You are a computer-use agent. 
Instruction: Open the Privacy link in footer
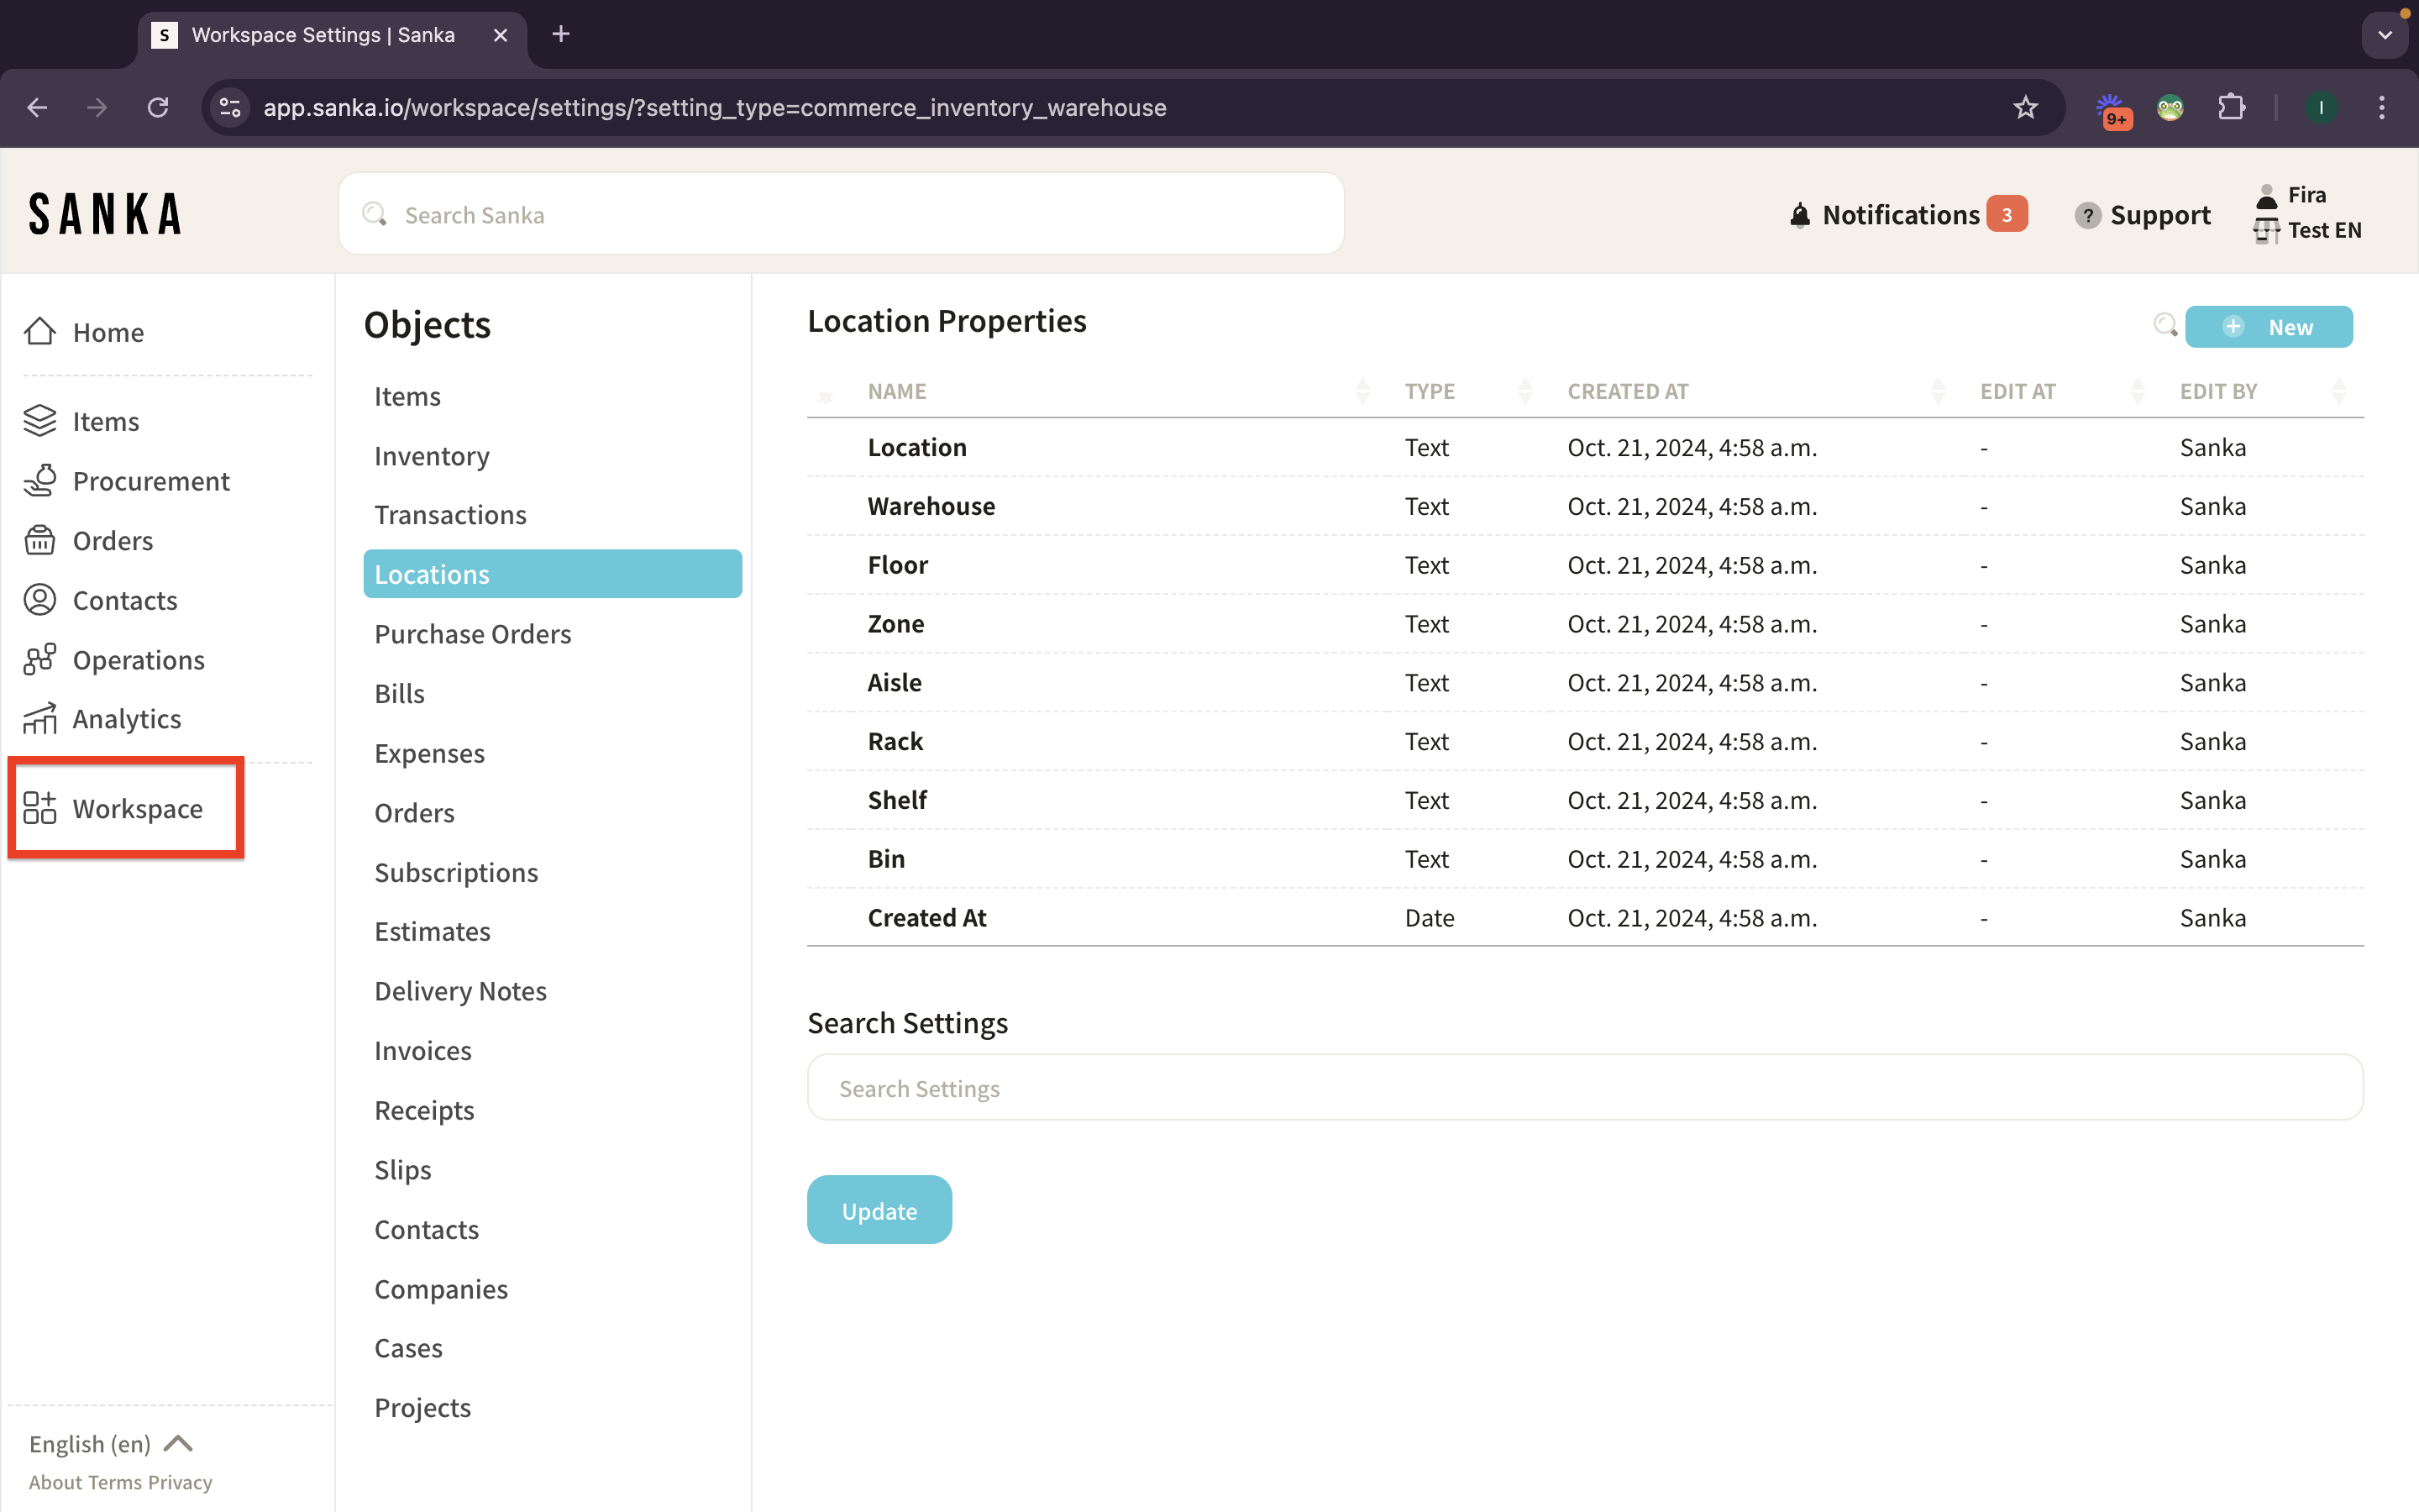point(180,1482)
